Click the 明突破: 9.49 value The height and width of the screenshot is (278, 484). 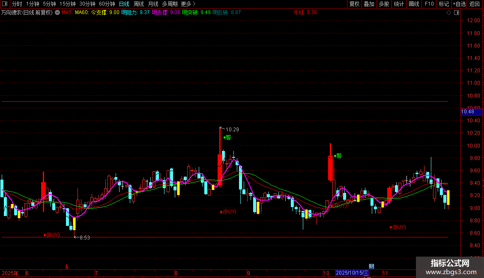point(196,13)
